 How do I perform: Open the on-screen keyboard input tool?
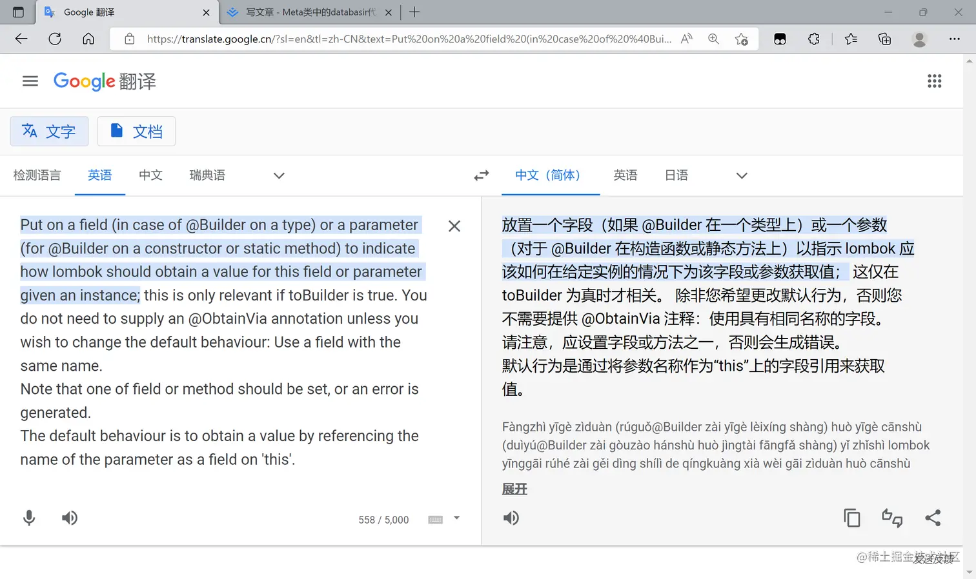(x=436, y=520)
